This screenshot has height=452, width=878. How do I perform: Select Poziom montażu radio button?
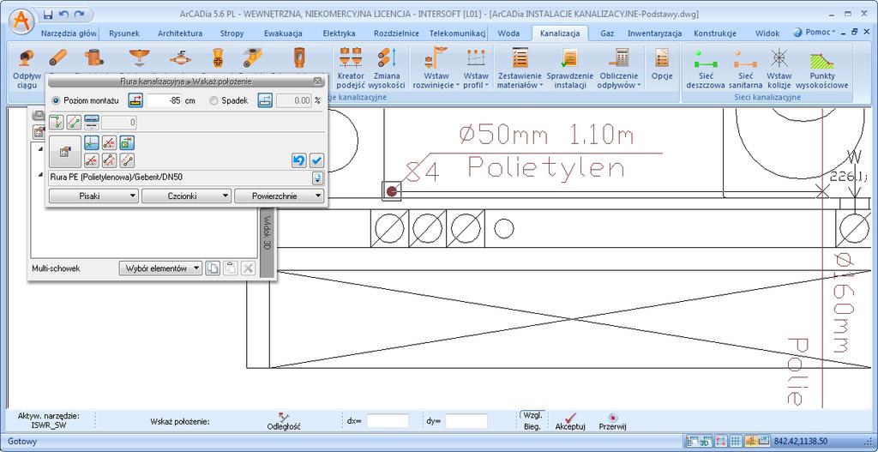[x=55, y=101]
